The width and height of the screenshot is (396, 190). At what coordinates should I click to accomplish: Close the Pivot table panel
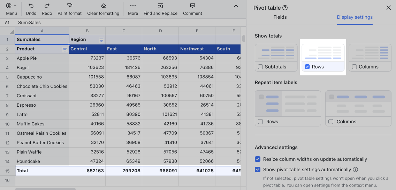click(388, 8)
